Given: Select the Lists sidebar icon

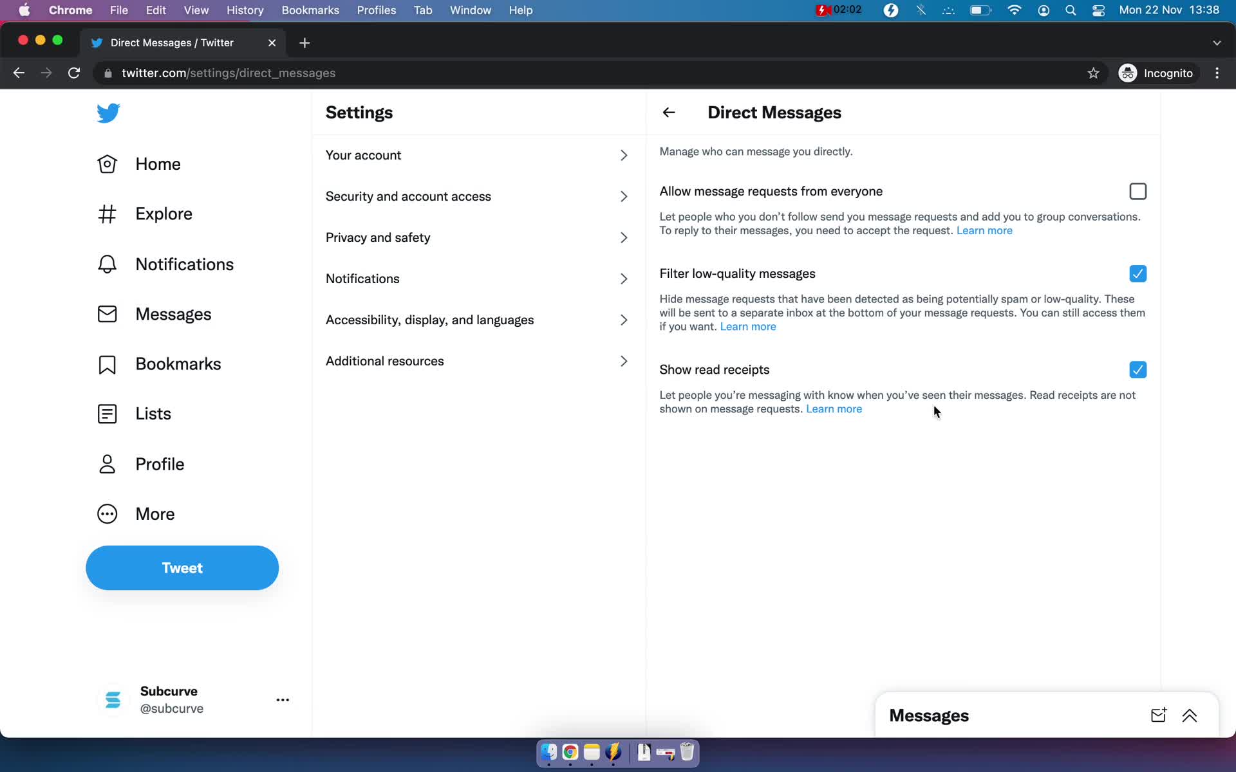Looking at the screenshot, I should [108, 414].
